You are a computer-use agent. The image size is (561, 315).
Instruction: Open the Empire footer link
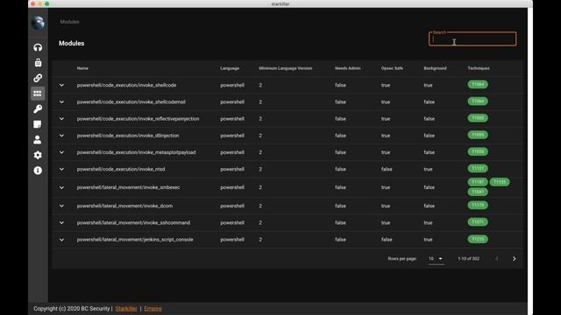coord(153,309)
